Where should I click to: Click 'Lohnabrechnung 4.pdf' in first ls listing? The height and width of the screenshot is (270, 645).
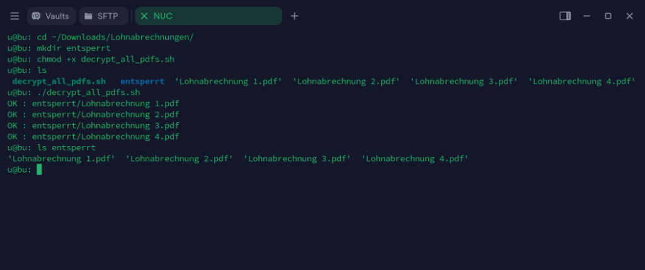pyautogui.click(x=581, y=81)
